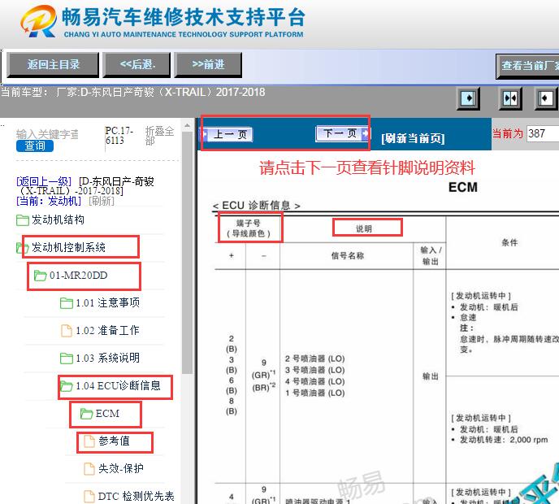
Task: Click the 说明 table header
Action: coord(364,228)
